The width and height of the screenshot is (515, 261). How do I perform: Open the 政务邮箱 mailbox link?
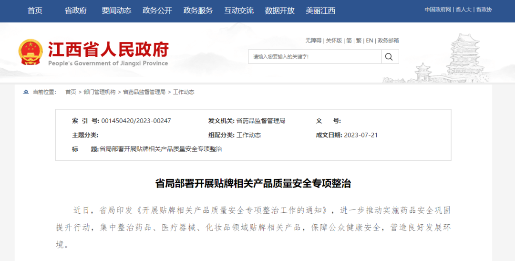pyautogui.click(x=388, y=41)
